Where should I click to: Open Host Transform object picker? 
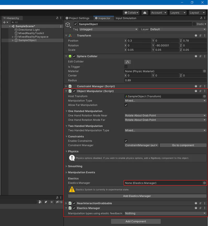tap(204, 96)
